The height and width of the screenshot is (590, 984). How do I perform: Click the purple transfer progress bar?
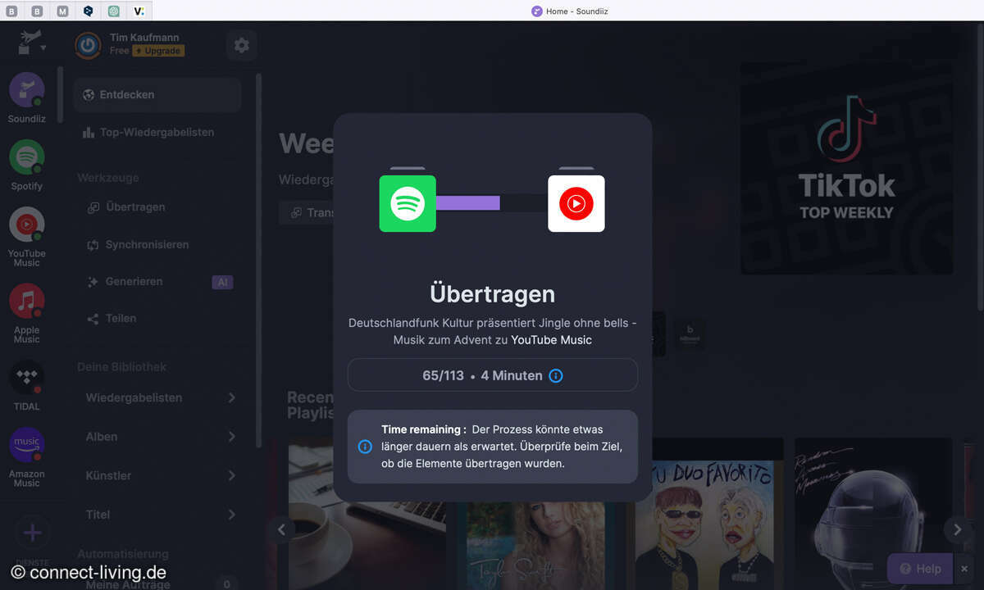coord(467,202)
